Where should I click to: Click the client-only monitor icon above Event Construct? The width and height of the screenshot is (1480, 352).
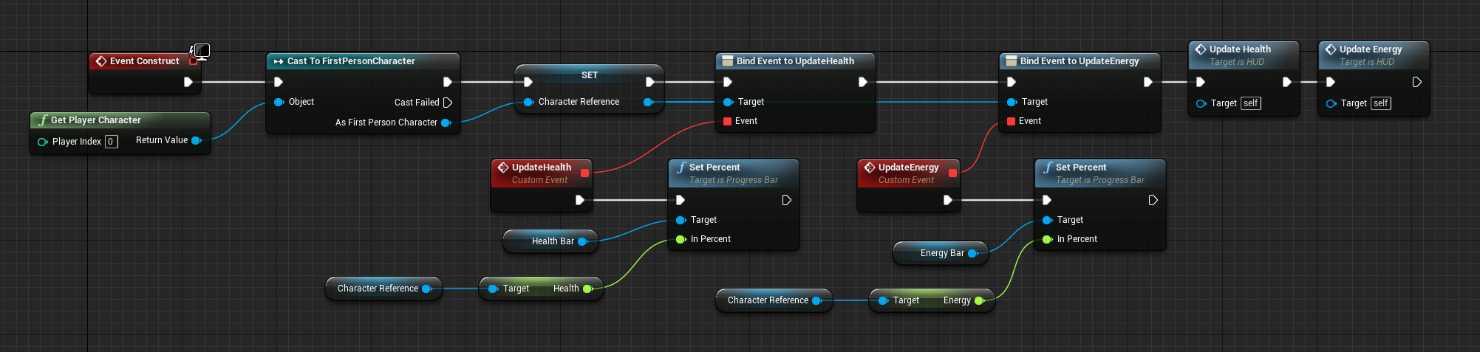click(x=201, y=50)
